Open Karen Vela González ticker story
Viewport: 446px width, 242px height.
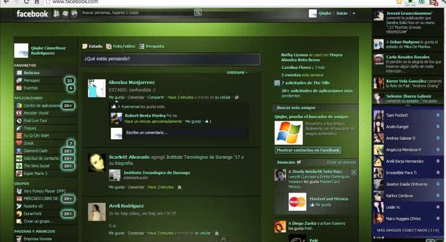coord(408,83)
